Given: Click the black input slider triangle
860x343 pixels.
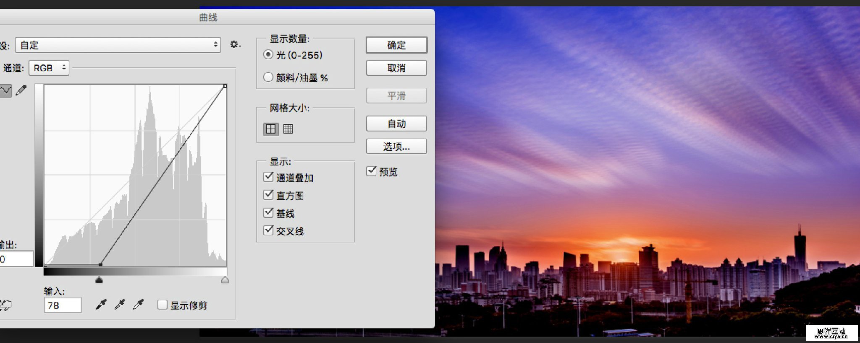Looking at the screenshot, I should click(99, 280).
